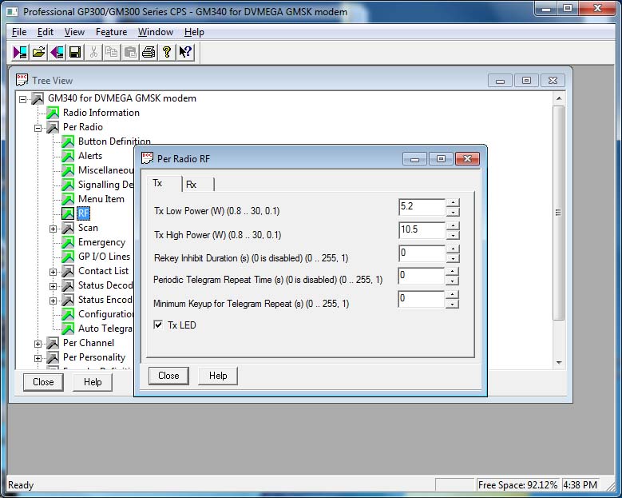Increase Rekey Inhibit Duration with up arrow
The width and height of the screenshot is (622, 498).
click(x=453, y=249)
